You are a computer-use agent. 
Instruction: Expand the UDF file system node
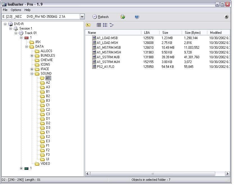click(x=21, y=168)
